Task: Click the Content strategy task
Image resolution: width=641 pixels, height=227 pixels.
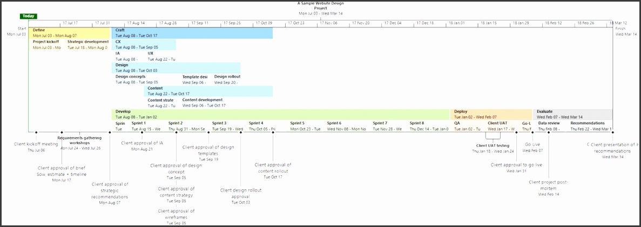Action: [161, 103]
